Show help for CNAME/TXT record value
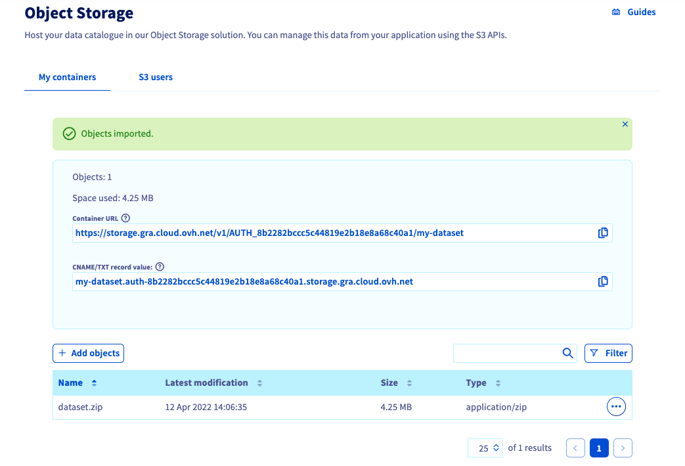 [x=160, y=267]
